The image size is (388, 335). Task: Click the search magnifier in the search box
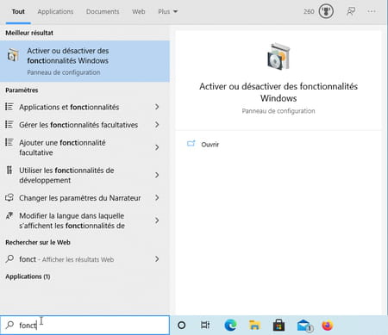[x=9, y=325]
